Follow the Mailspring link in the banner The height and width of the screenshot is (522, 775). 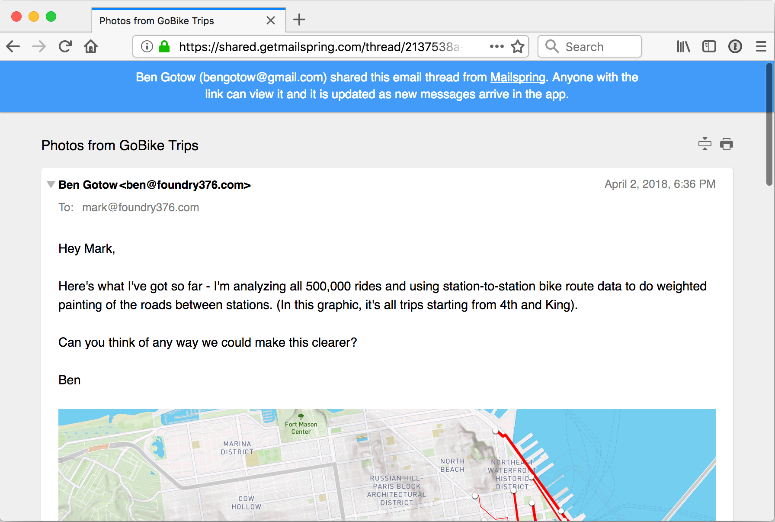coord(517,77)
